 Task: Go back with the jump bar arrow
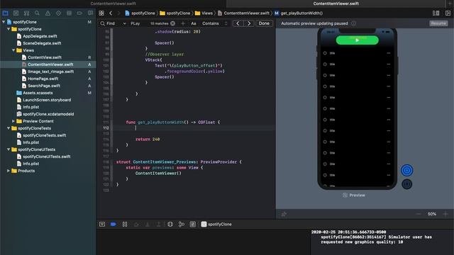(111, 13)
